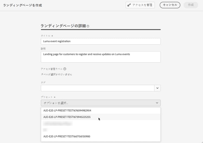Viewport: 203px width, 143px height.
Task: Open help icon beside ランディングページの詳細
Action: tap(88, 26)
